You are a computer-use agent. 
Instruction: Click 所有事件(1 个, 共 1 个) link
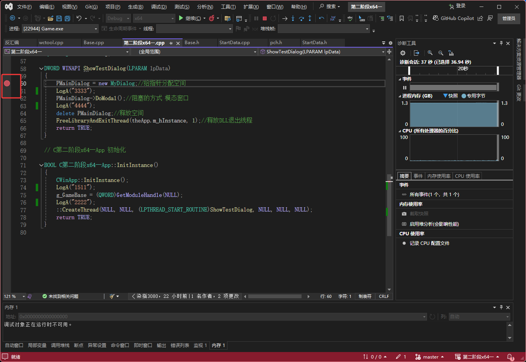(434, 195)
